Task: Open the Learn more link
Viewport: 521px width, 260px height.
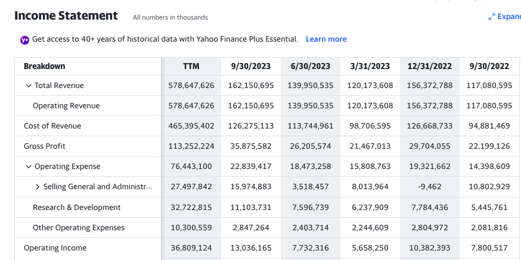Action: coord(325,39)
